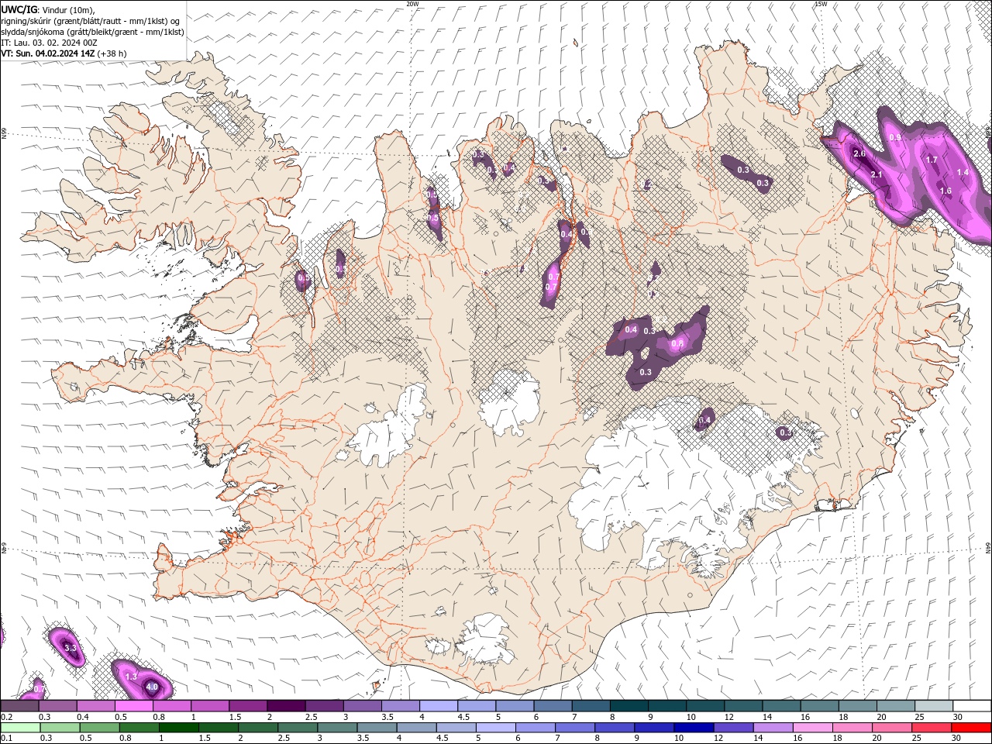Click the 1.6 precipitation value on the map

(945, 191)
